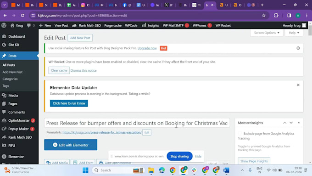The image size is (312, 176).
Task: Open comments bubble in admin bar
Action: [31, 26]
